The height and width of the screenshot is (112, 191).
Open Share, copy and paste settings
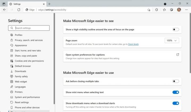[x=26, y=56]
